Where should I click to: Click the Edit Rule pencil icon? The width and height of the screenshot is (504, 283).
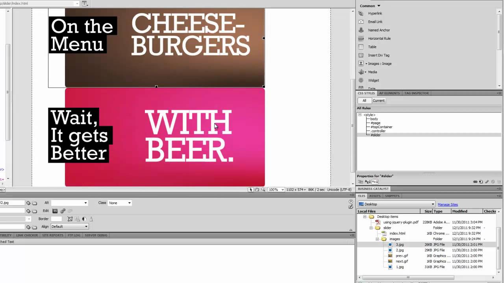coord(487,182)
